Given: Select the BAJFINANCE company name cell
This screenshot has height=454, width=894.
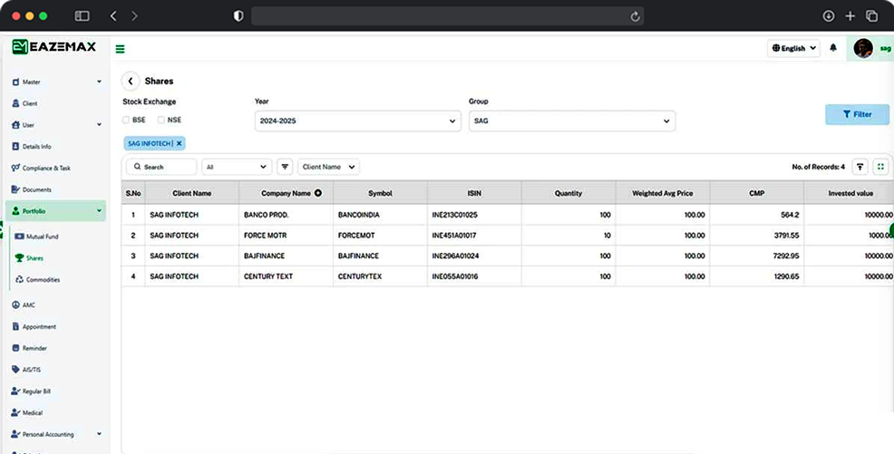Looking at the screenshot, I should pyautogui.click(x=287, y=256).
